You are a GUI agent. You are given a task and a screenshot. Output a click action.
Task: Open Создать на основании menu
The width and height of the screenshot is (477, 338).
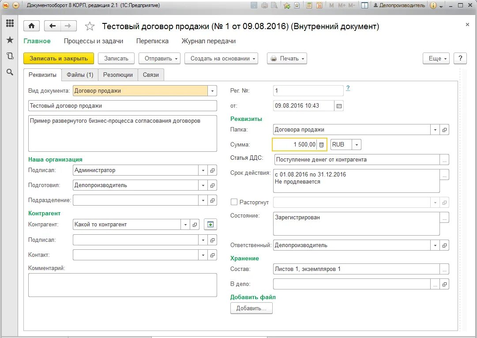221,58
